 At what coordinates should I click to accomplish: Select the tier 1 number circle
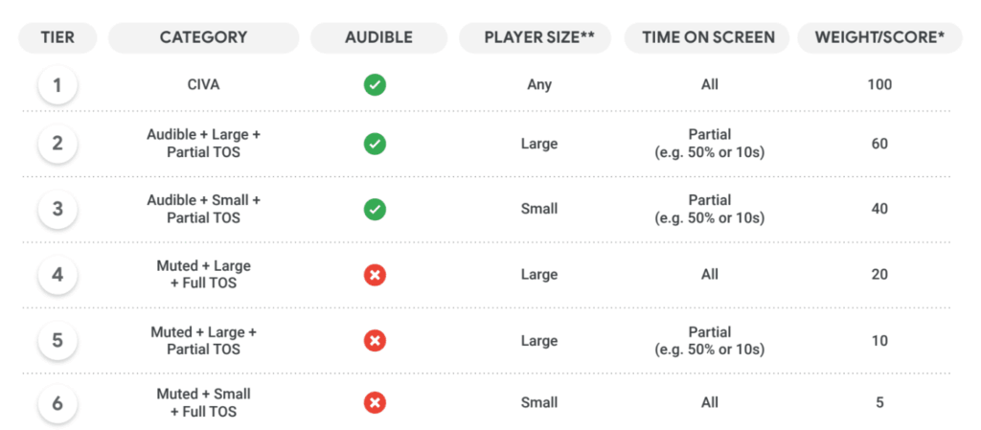coord(57,85)
